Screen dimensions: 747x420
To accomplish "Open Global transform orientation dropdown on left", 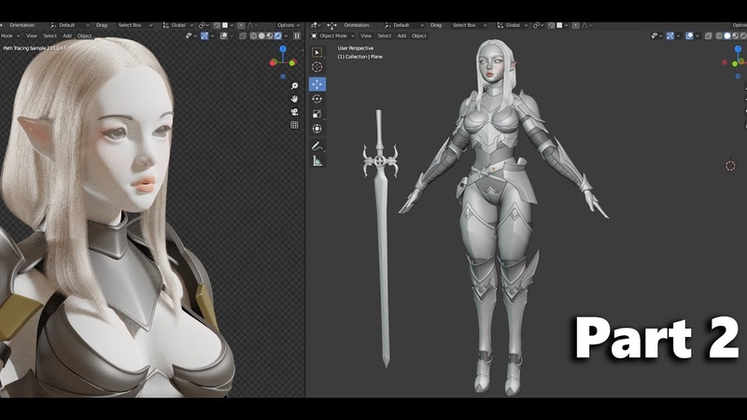I will coord(178,25).
